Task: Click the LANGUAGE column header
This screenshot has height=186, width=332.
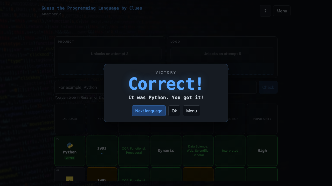Action: tap(70, 119)
